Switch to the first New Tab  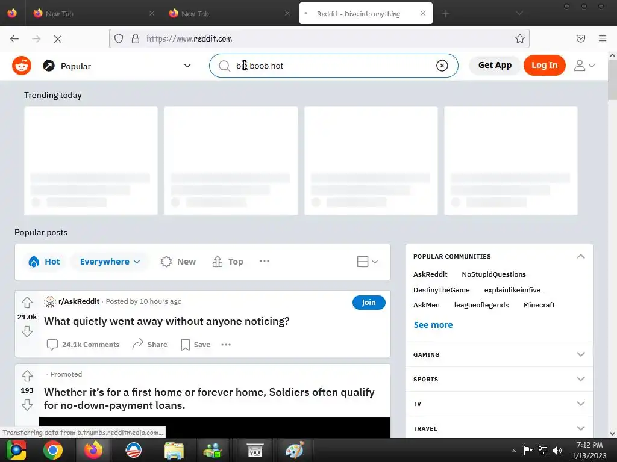pyautogui.click(x=95, y=14)
